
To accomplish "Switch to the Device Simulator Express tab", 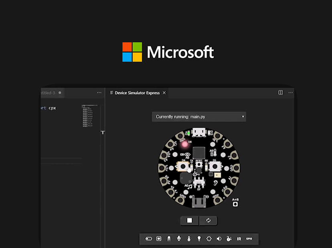I will point(137,93).
